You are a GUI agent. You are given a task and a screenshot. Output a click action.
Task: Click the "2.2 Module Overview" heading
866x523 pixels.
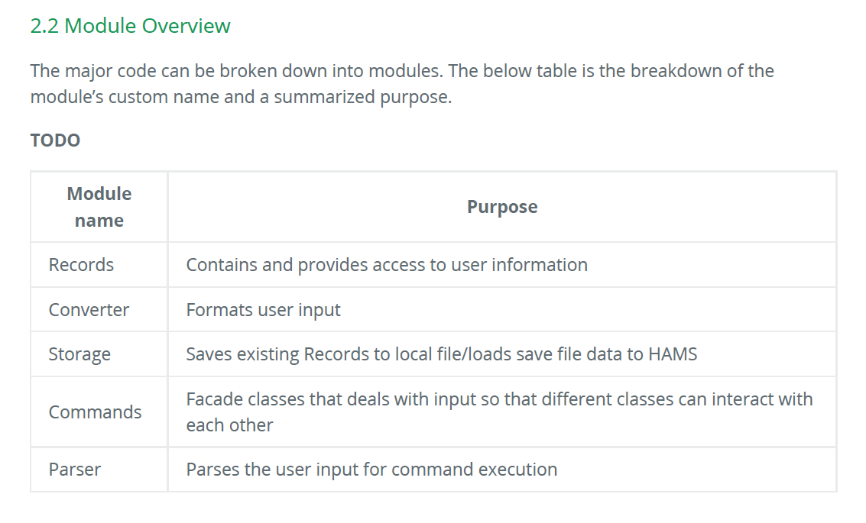pos(130,26)
